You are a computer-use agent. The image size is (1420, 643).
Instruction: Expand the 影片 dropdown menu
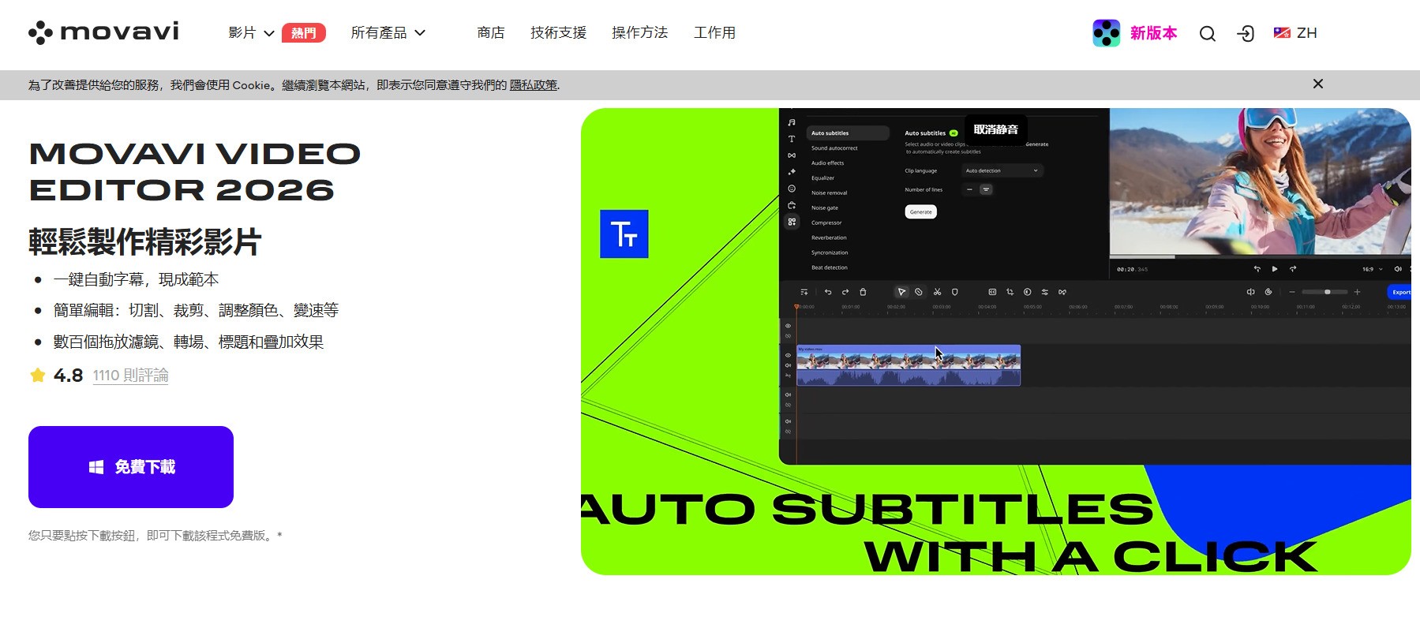[x=251, y=33]
